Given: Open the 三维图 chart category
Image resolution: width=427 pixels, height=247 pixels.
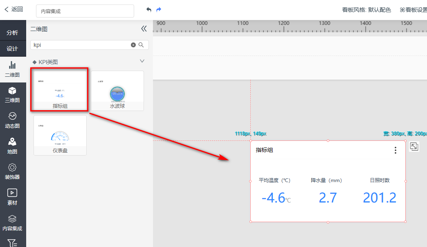Looking at the screenshot, I should pos(12,94).
